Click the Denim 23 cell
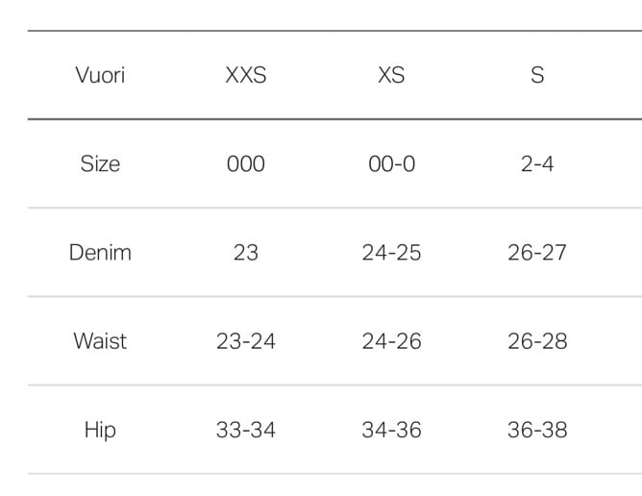Viewport: 642px width, 496px height. click(246, 252)
